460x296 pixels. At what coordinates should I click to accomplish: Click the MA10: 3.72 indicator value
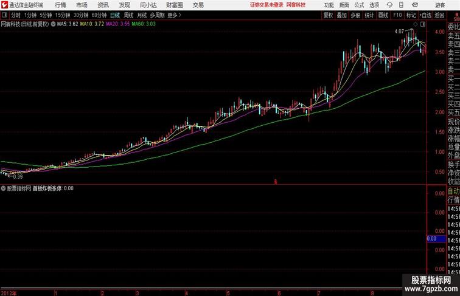[x=92, y=24]
